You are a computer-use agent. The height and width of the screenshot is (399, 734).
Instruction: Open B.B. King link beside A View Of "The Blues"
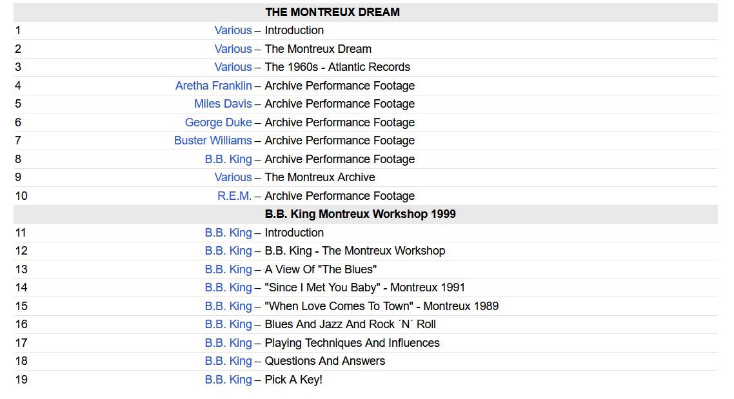228,269
